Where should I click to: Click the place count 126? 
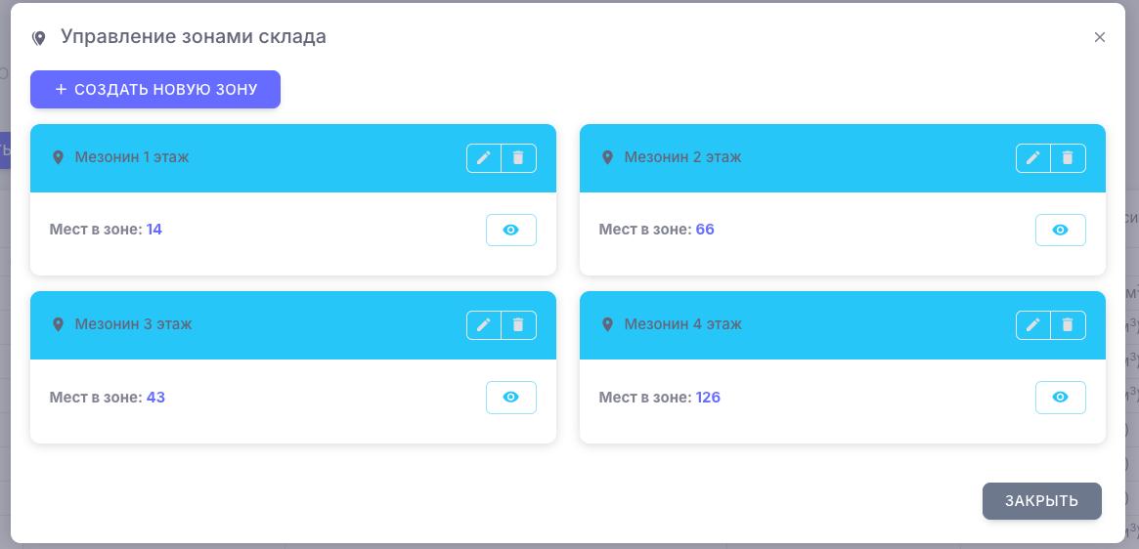(x=708, y=398)
